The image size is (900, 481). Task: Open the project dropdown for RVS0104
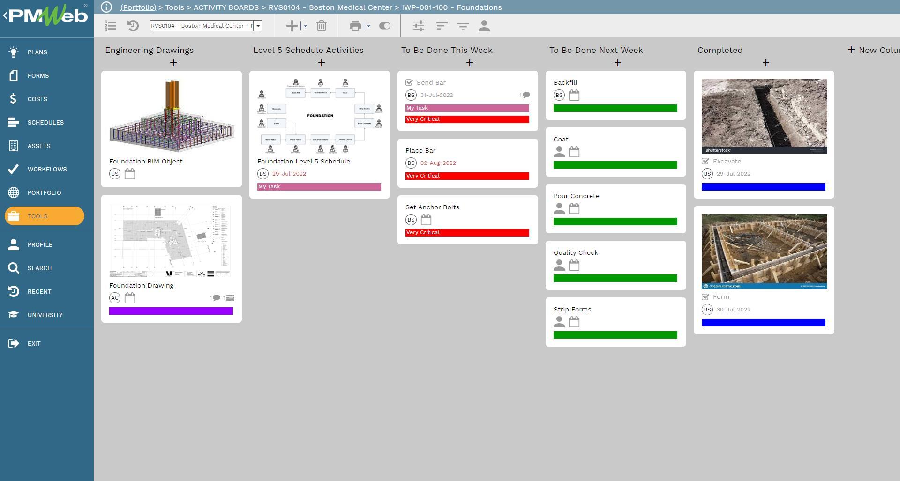coord(258,26)
